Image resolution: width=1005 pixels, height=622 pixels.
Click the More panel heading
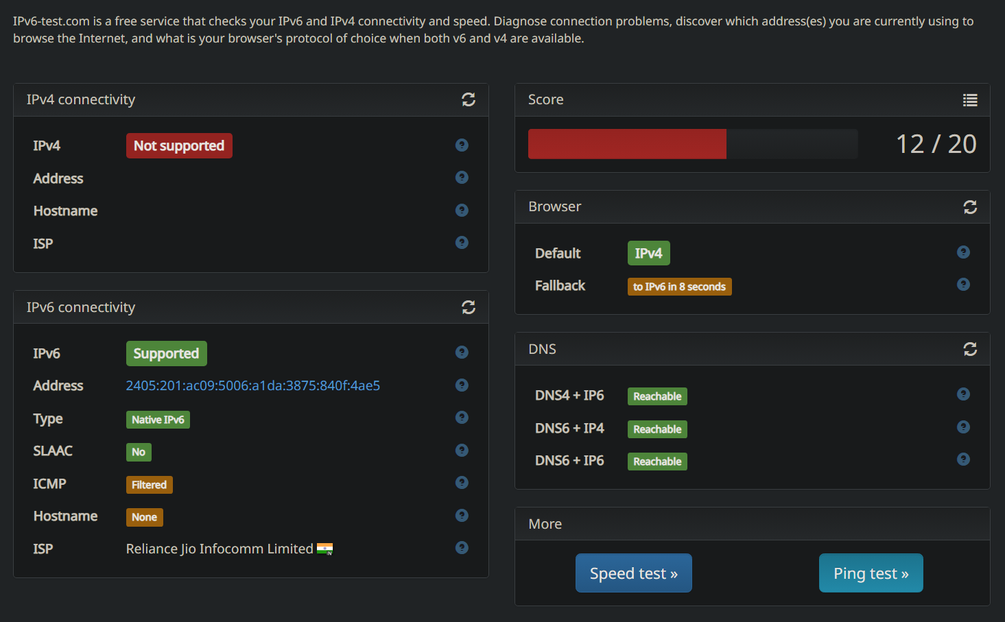coord(545,524)
